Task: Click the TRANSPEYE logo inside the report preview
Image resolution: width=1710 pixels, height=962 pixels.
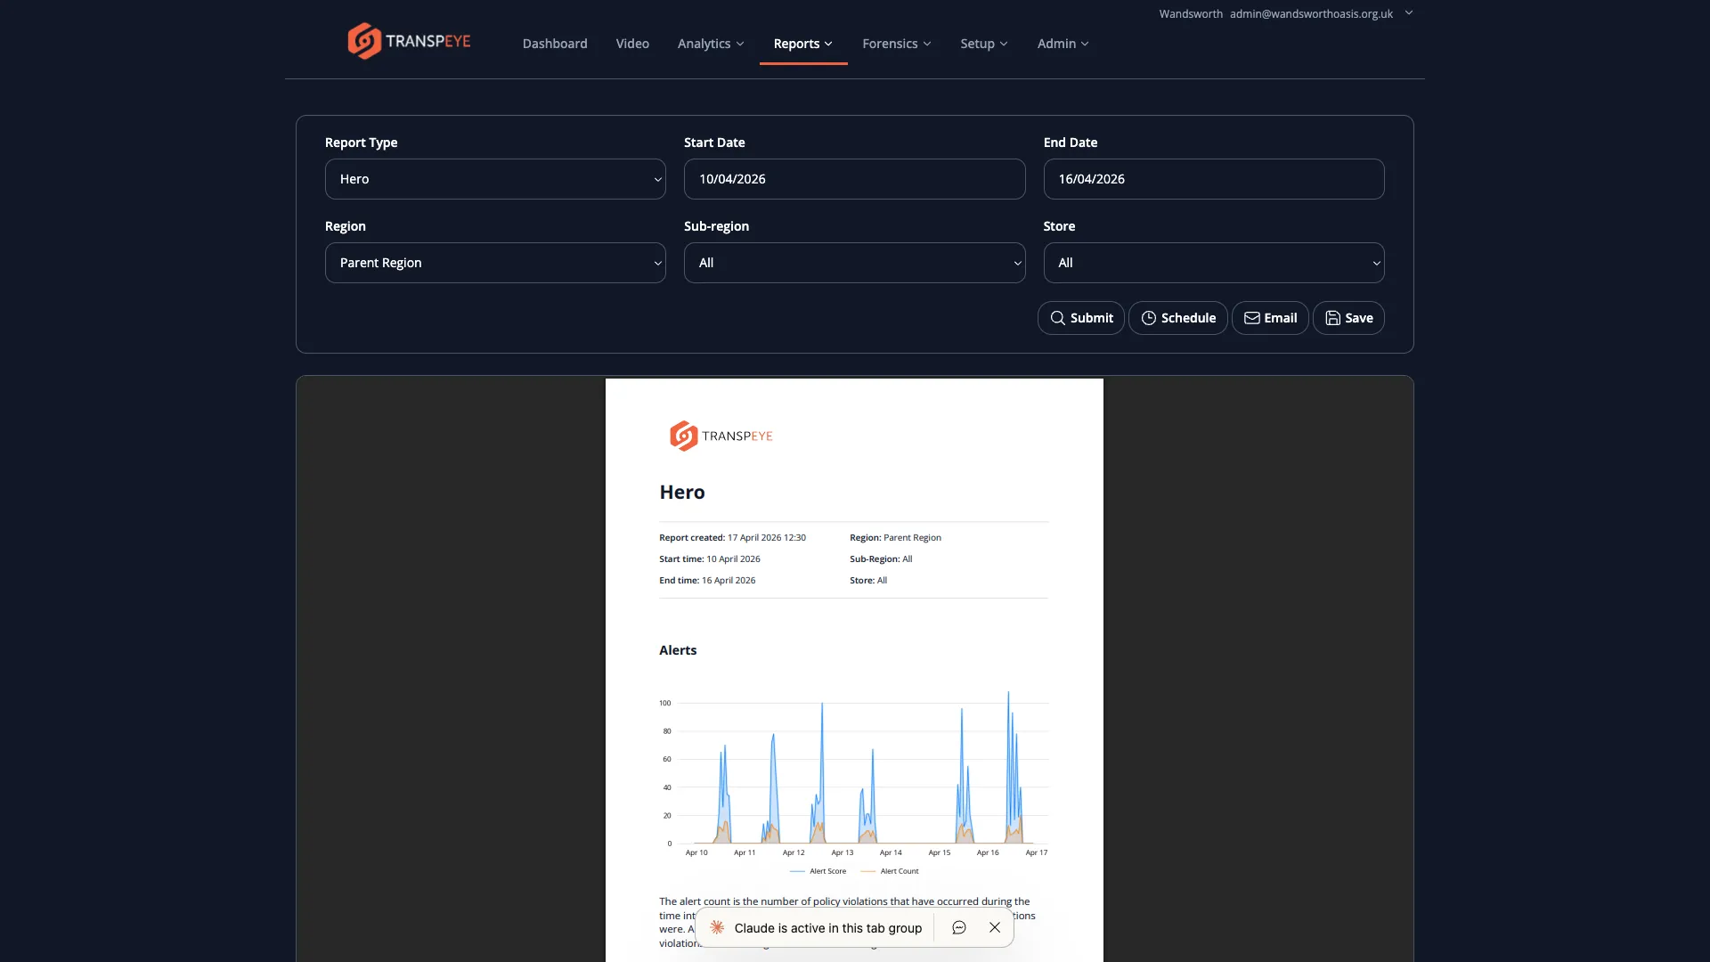Action: [721, 436]
